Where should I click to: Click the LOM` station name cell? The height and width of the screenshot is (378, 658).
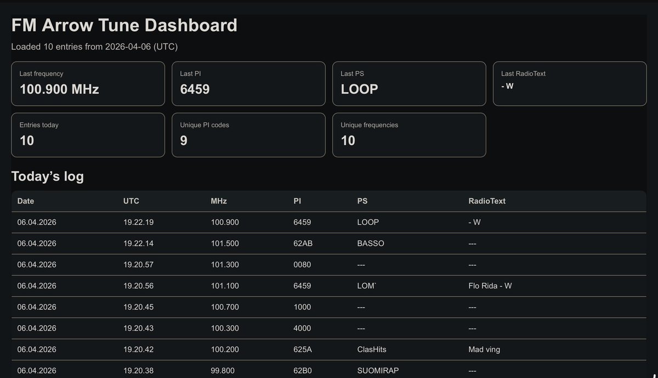click(x=366, y=286)
